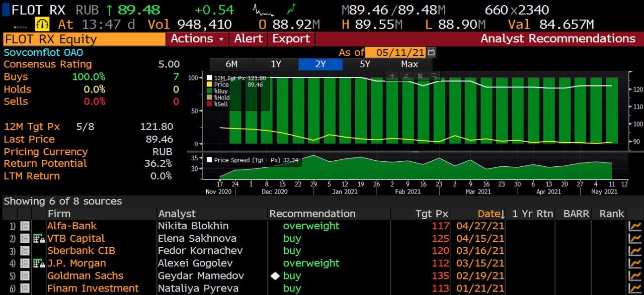
Task: Open chart icon for Sberbank CIB row
Action: (x=635, y=251)
